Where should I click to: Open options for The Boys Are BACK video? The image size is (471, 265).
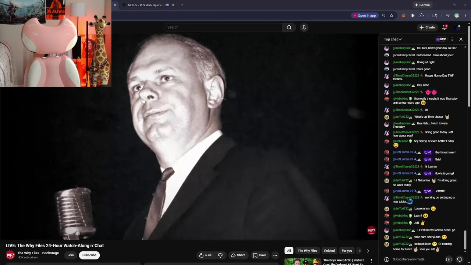pos(371,261)
